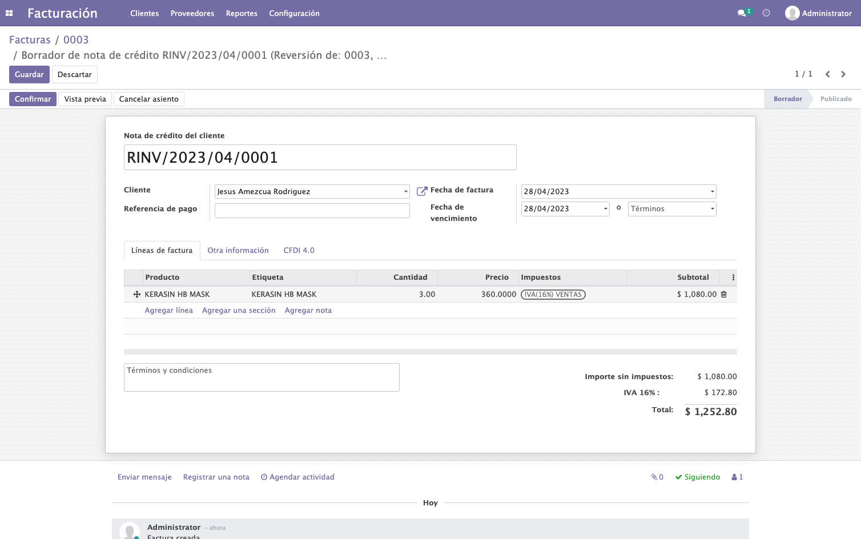Open the Configuración menu
This screenshot has height=539, width=861.
294,13
